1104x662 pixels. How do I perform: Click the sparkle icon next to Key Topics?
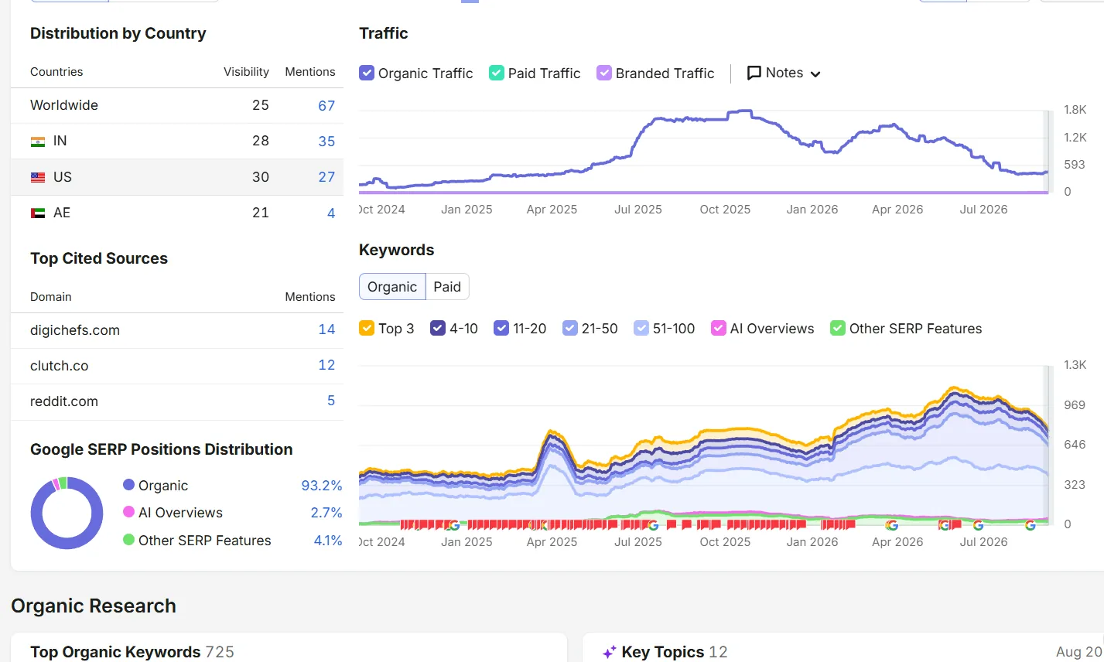(x=610, y=652)
